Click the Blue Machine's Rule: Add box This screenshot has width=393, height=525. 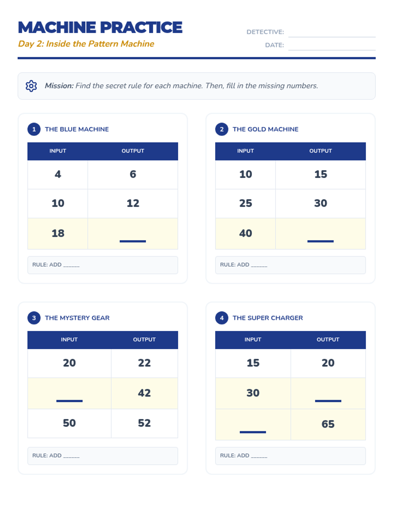pos(103,265)
